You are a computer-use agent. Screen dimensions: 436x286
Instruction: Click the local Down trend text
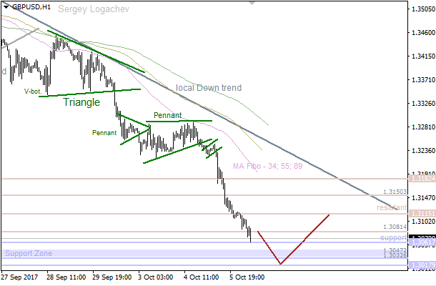point(209,88)
